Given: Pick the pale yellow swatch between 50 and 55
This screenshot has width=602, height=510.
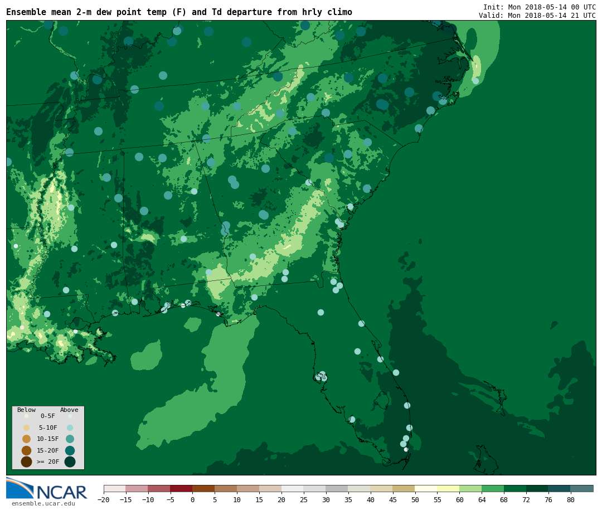Looking at the screenshot, I should (426, 488).
